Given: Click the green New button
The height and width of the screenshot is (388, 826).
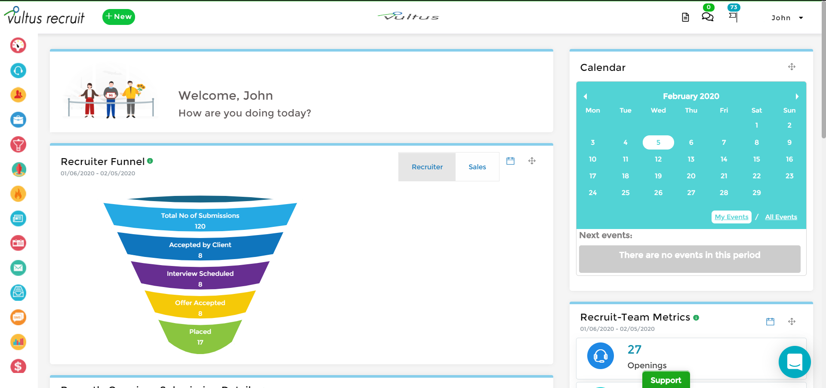Looking at the screenshot, I should click(x=119, y=17).
